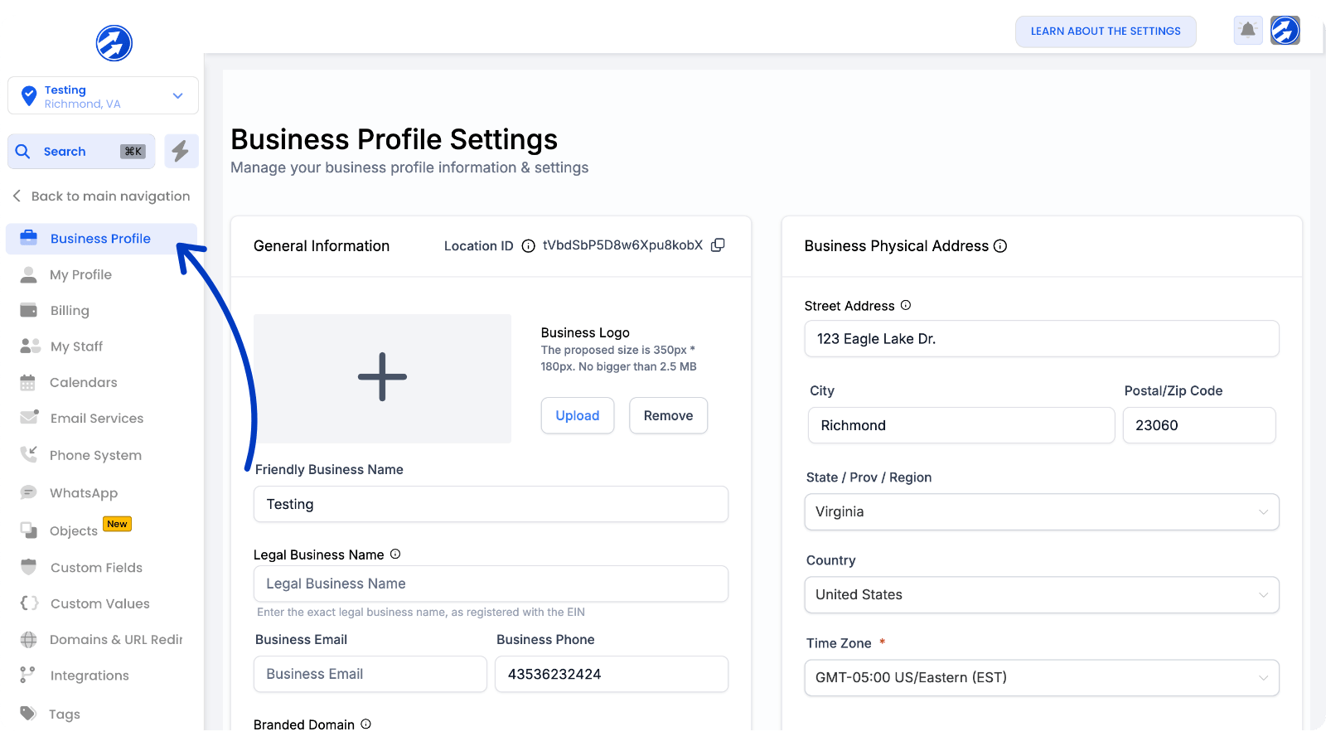This screenshot has height=746, width=1326.
Task: Open the Time Zone dropdown
Action: [1041, 677]
